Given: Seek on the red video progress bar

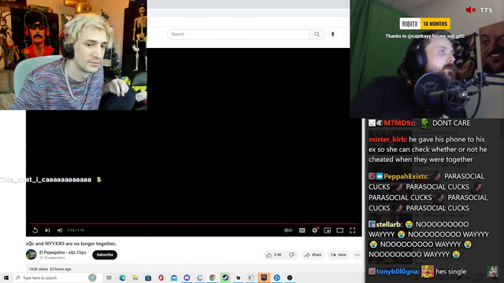Looking at the screenshot, I should click(194, 223).
